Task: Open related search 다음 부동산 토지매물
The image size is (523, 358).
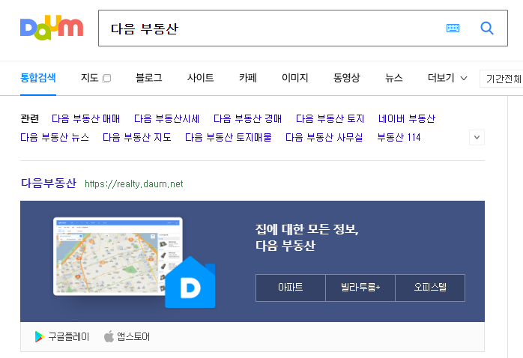Action: click(x=229, y=137)
